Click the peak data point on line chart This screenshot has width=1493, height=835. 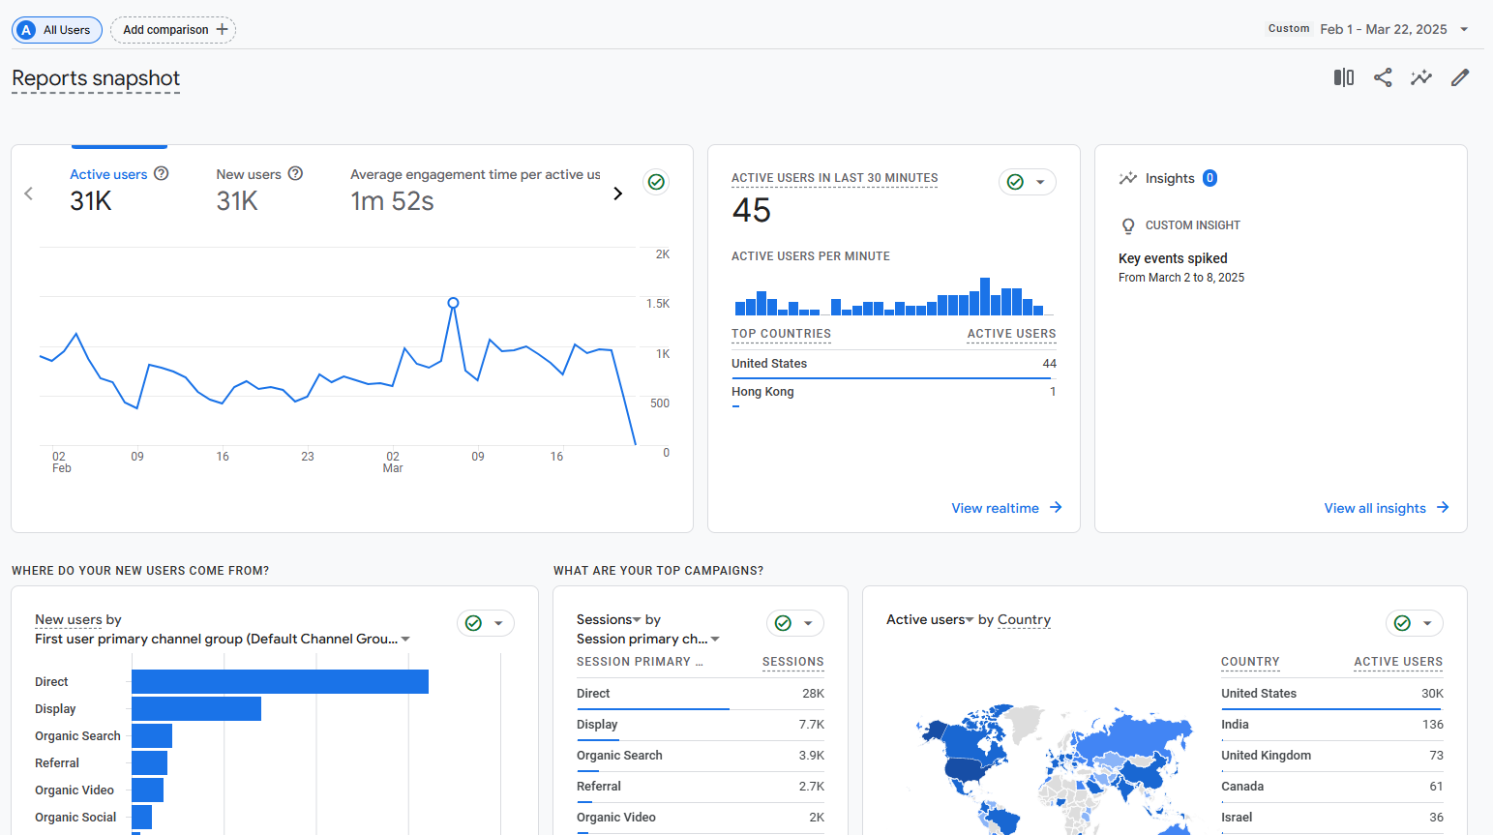click(x=453, y=303)
